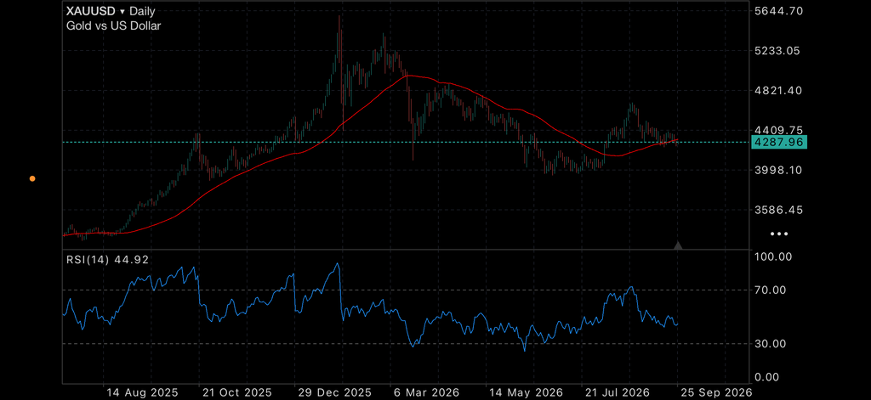
Task: Click the RSI 100.00 scale label
Action: pos(775,256)
